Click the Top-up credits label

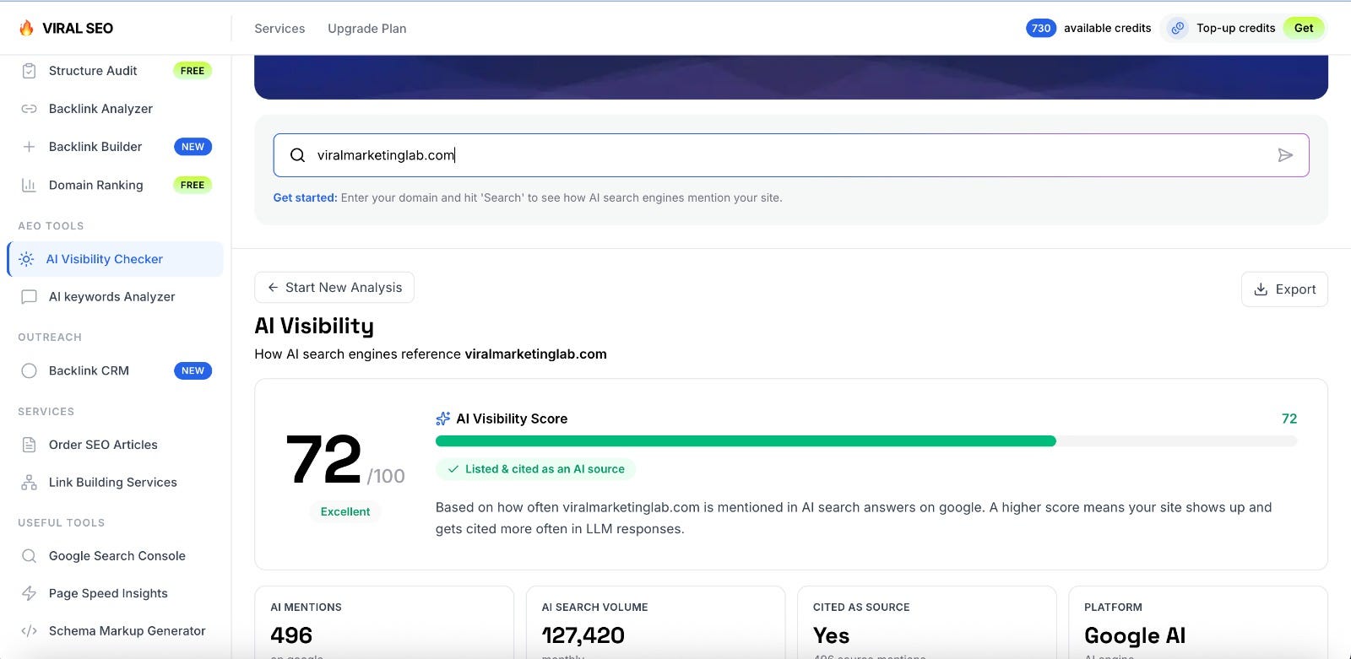[x=1235, y=28]
